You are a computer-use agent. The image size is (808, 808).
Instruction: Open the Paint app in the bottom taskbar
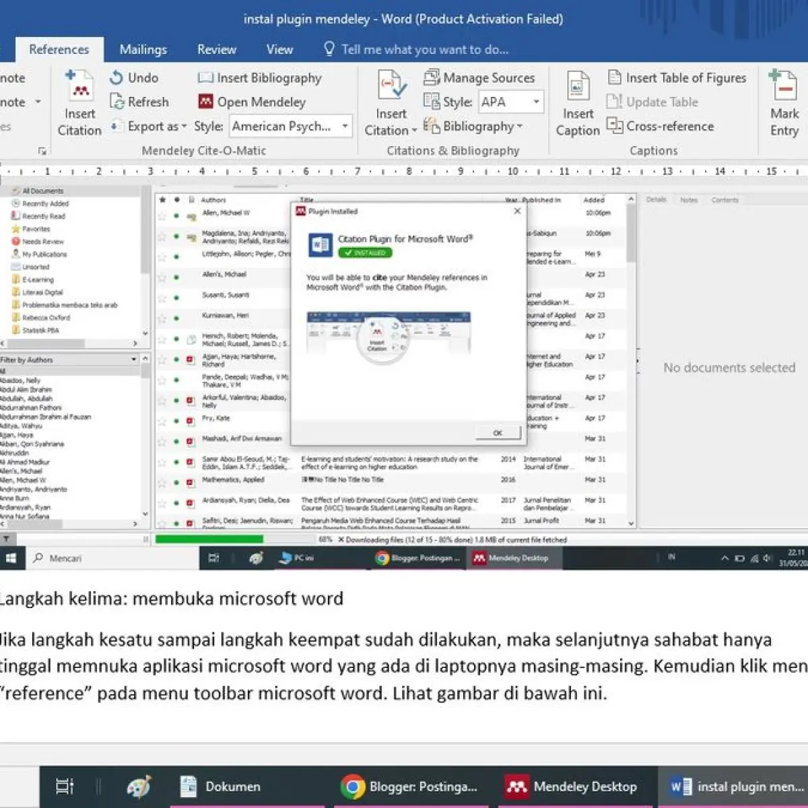pos(139,786)
